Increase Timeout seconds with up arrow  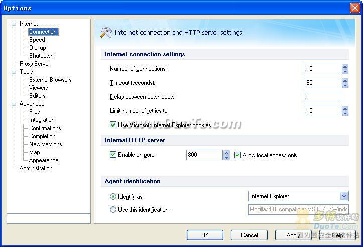(345, 81)
